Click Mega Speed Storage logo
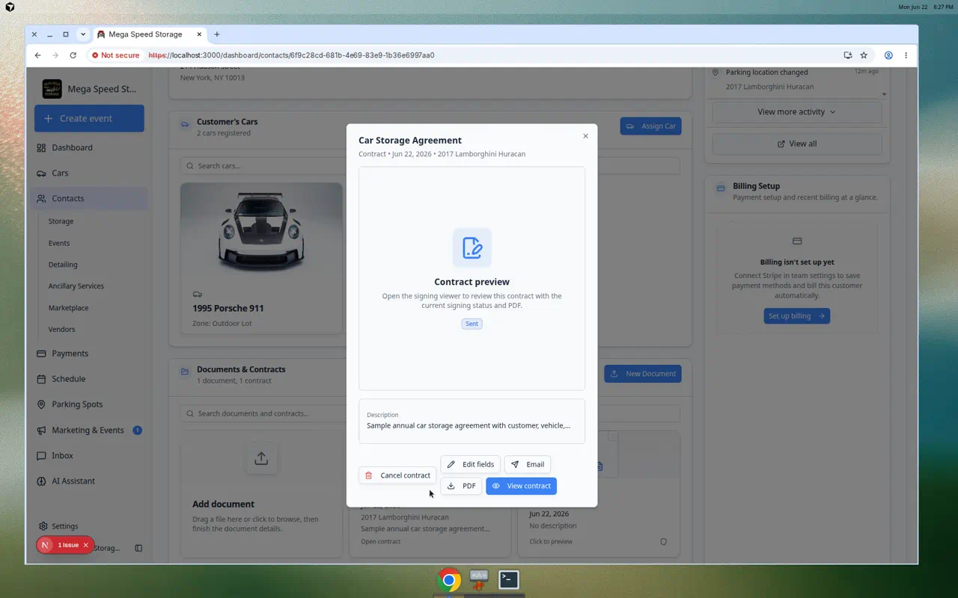The image size is (958, 598). [52, 89]
